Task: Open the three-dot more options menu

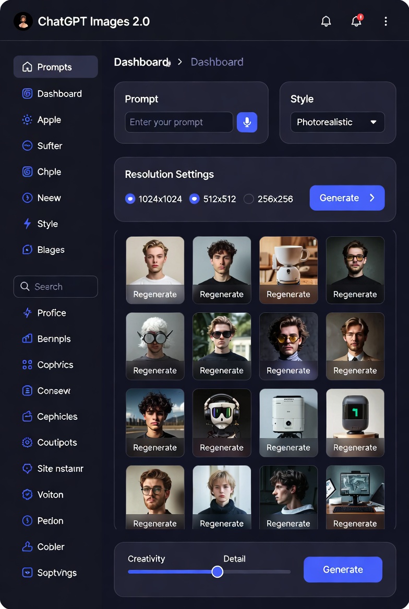Action: (386, 21)
